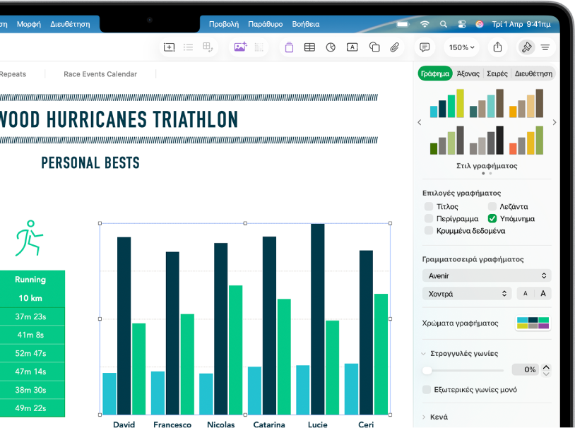Click the comment bubble toolbar icon
Image resolution: width=575 pixels, height=428 pixels.
click(x=425, y=47)
